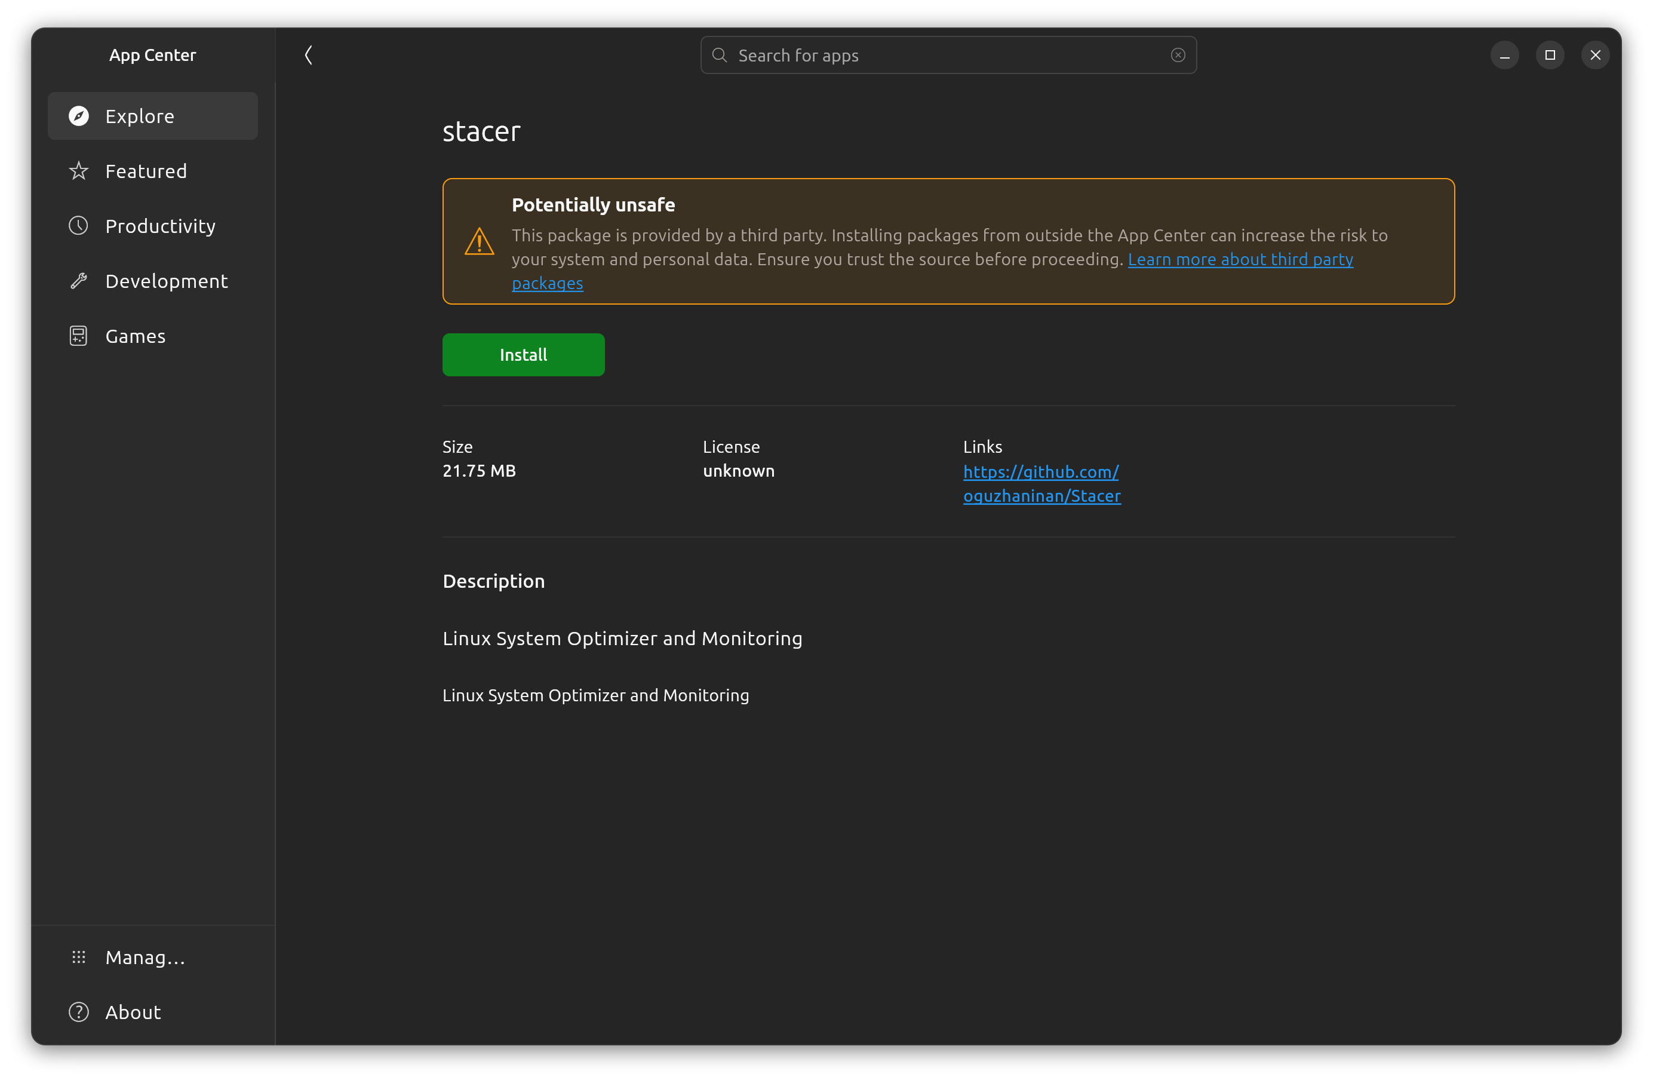Click the Development pencil icon

click(77, 281)
